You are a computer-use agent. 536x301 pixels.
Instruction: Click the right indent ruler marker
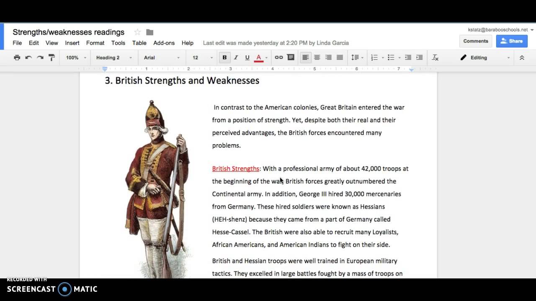[411, 69]
